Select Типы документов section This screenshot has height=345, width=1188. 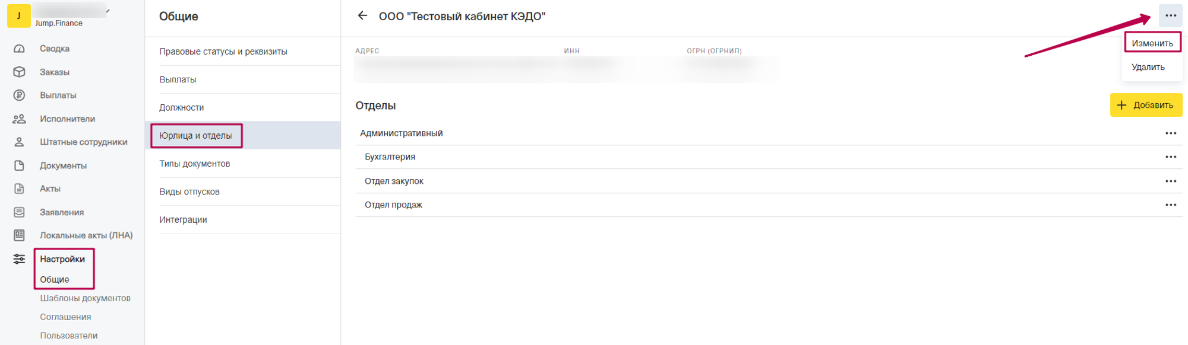coord(194,164)
